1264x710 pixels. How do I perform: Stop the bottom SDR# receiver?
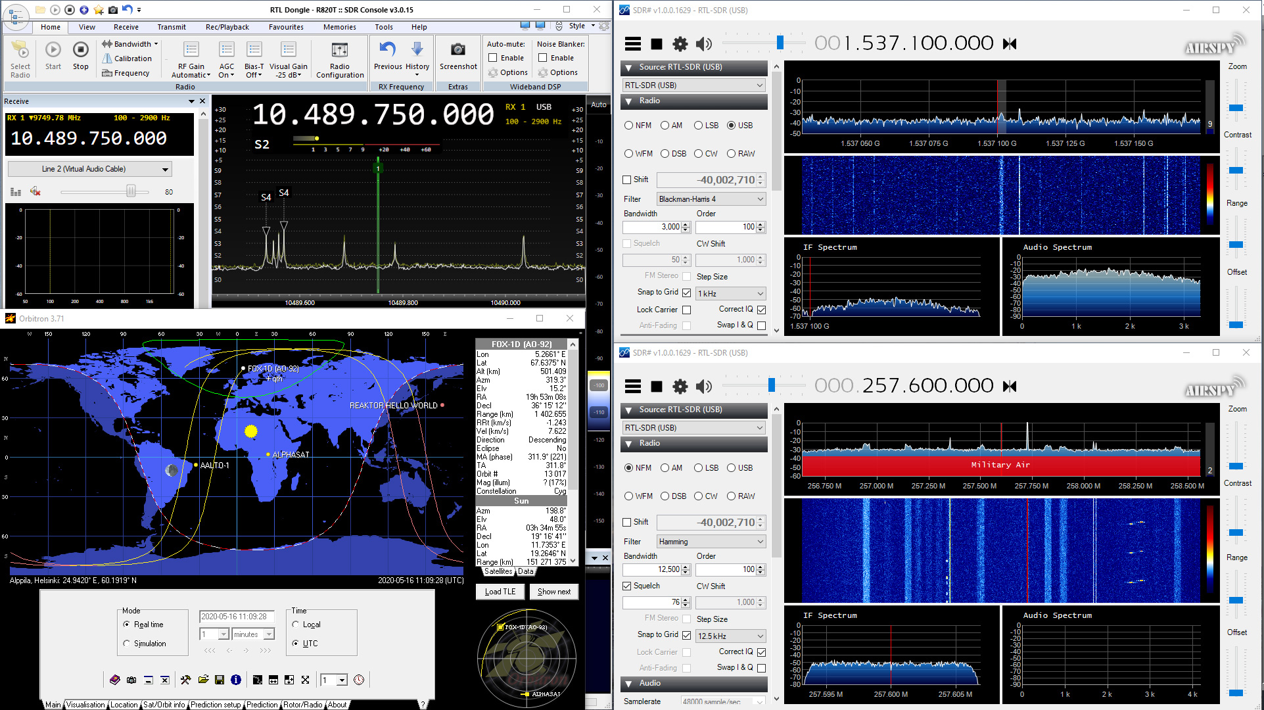tap(656, 387)
